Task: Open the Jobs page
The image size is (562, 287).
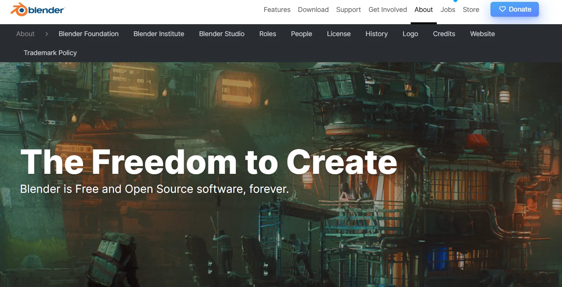Action: pos(448,10)
